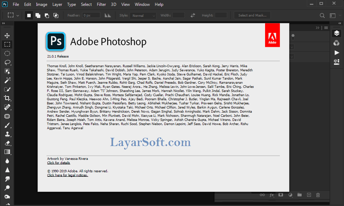Choose Add to selection mode
Viewport: 344px width, 206px height.
pos(38,16)
